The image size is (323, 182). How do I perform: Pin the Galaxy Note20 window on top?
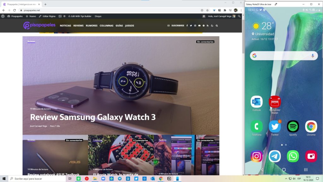(276, 4)
